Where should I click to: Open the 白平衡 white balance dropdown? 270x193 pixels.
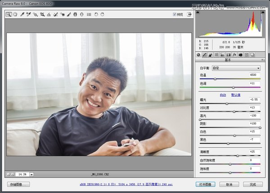coord(236,68)
